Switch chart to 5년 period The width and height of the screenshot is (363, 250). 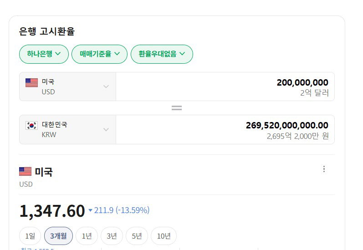[137, 236]
